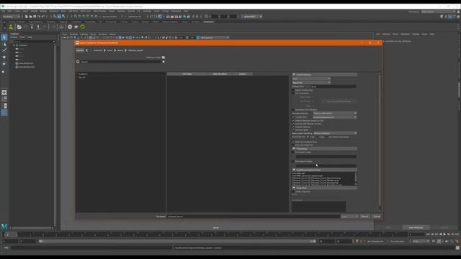Click the single-pane layout icon in left sidebar

point(4,93)
